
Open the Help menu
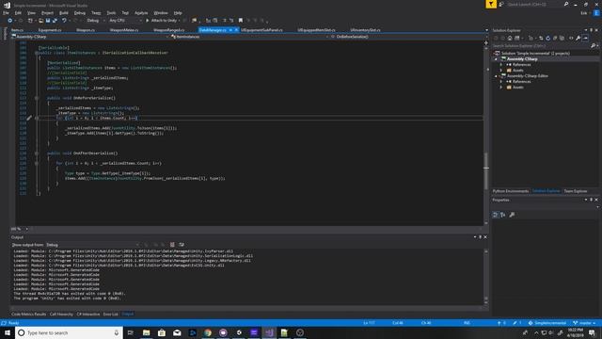coord(178,12)
